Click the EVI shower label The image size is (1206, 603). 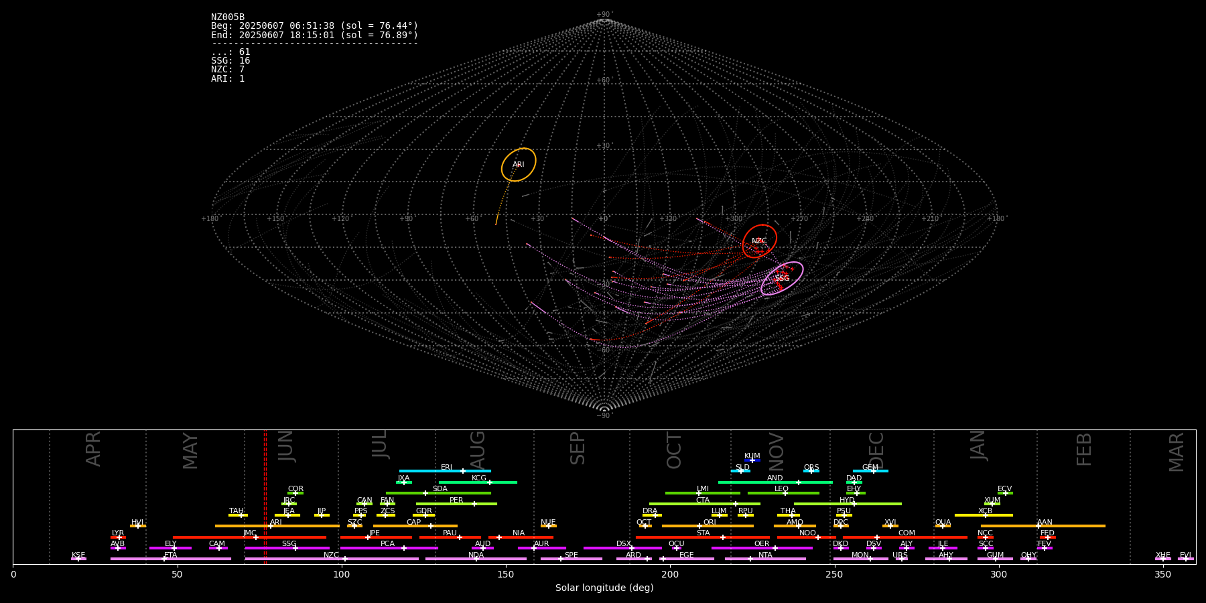pos(1185,555)
